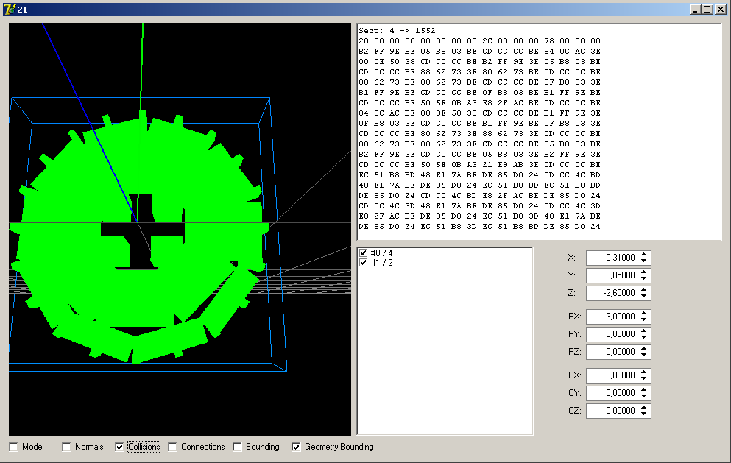Screen dimensions: 731x463
Task: Decrease Z value with down arrow
Action: coord(644,296)
